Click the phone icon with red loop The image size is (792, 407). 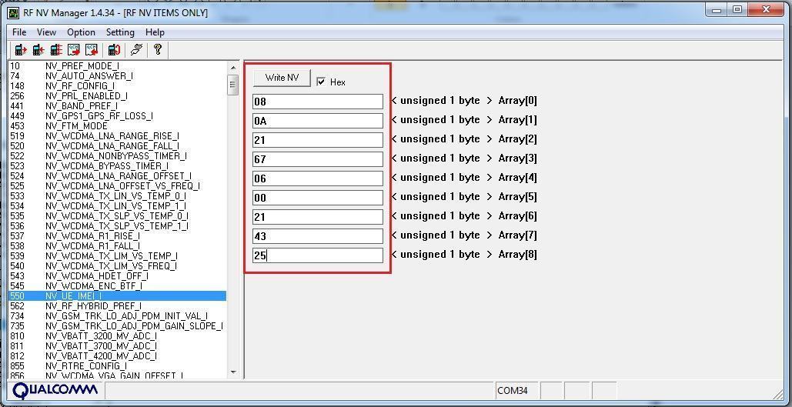coord(114,50)
